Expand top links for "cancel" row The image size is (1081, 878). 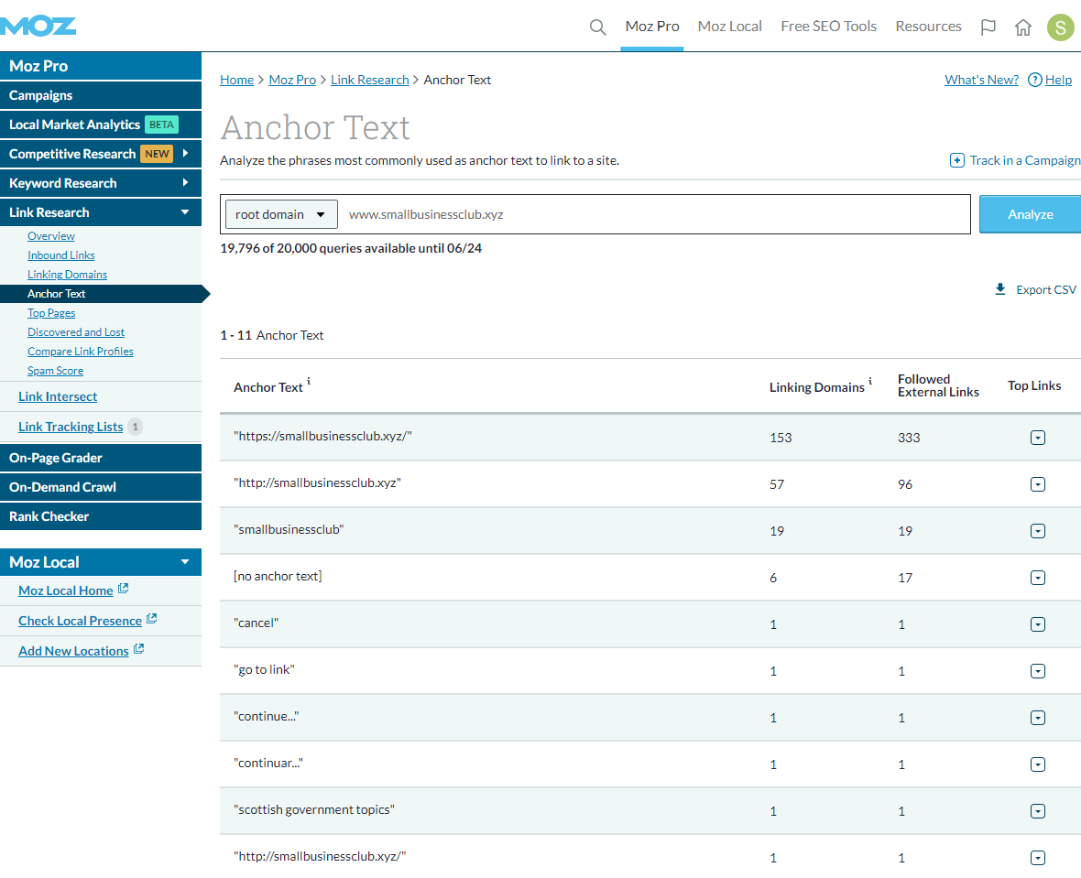(x=1038, y=624)
